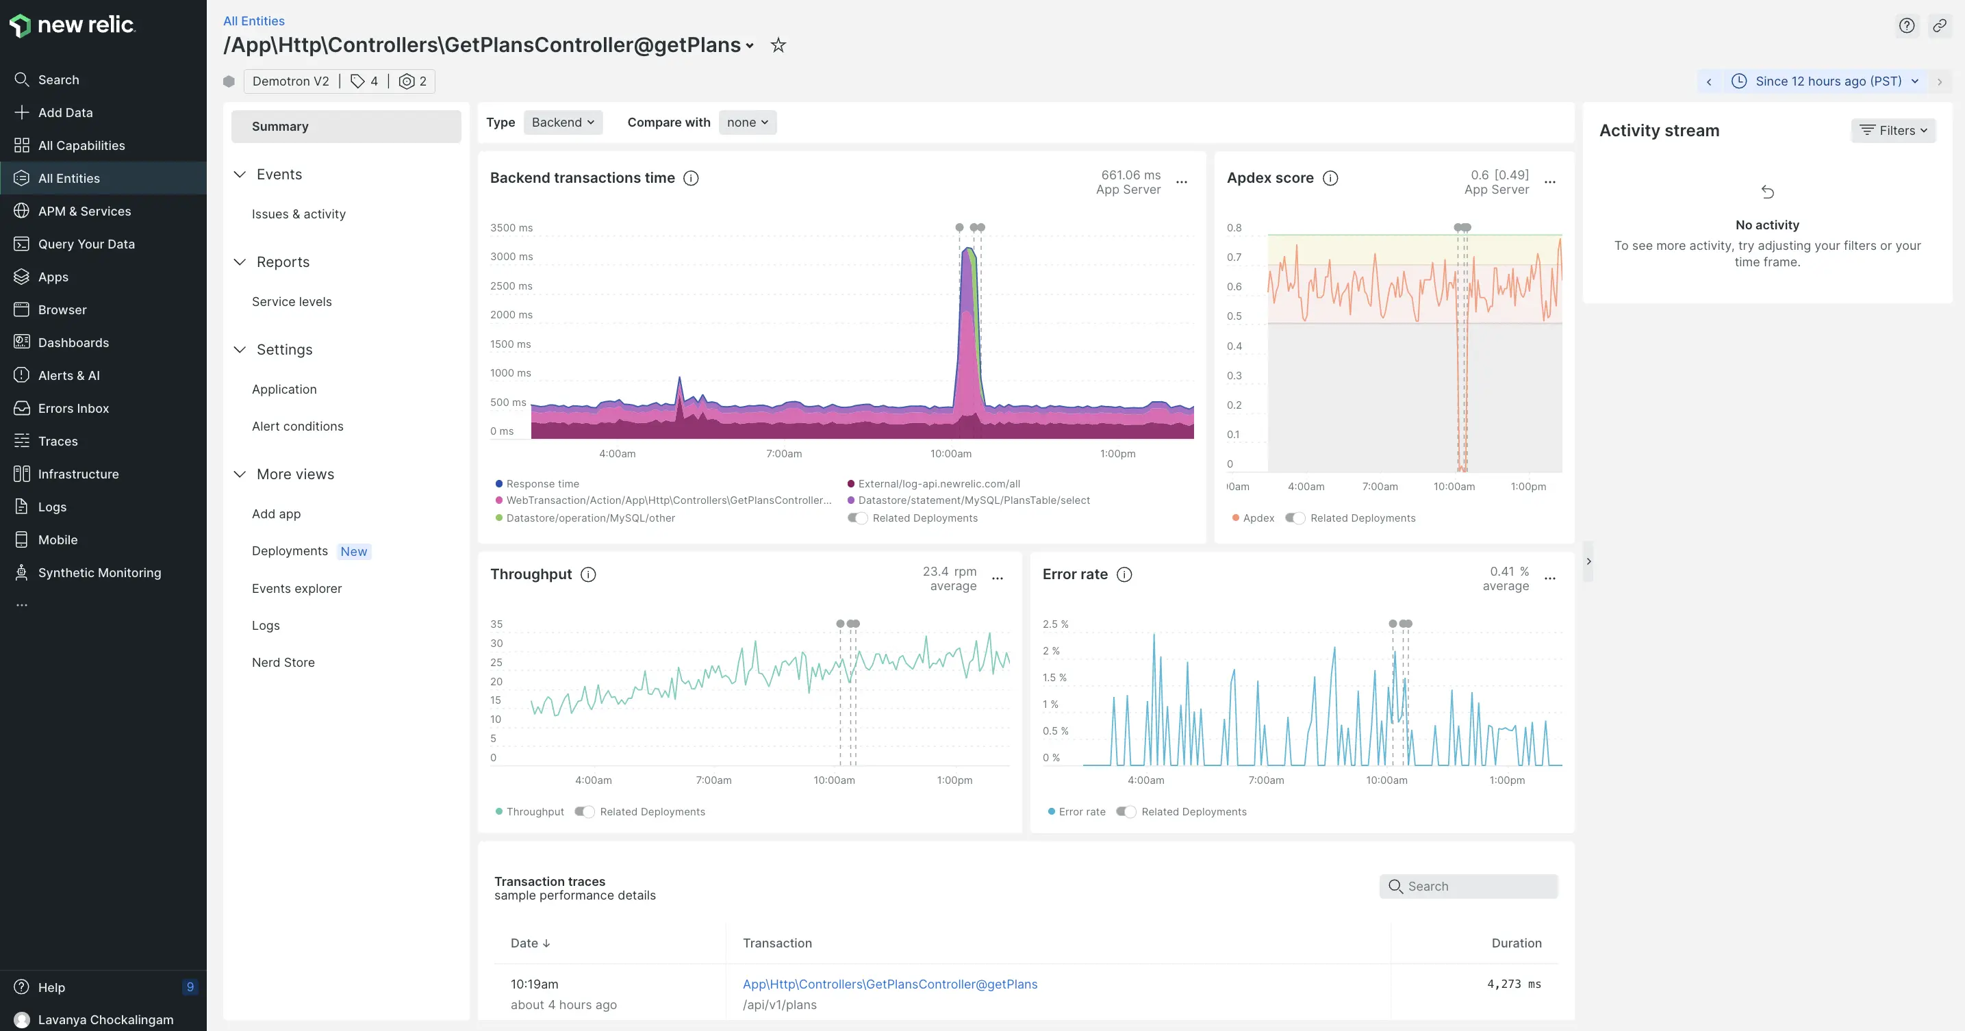Open the help question mark icon top right
This screenshot has width=1965, height=1031.
[1906, 26]
